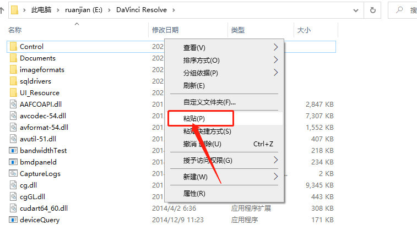Expand chevron before 此电脑 in address bar
This screenshot has width=417, height=236.
pos(24,10)
